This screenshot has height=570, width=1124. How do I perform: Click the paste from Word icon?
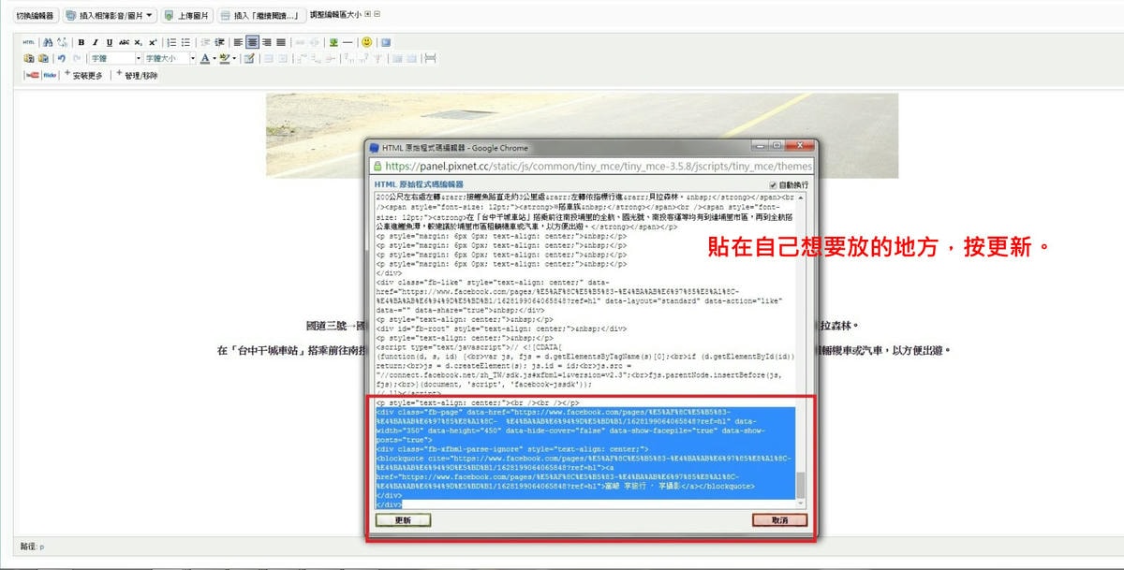[x=43, y=58]
